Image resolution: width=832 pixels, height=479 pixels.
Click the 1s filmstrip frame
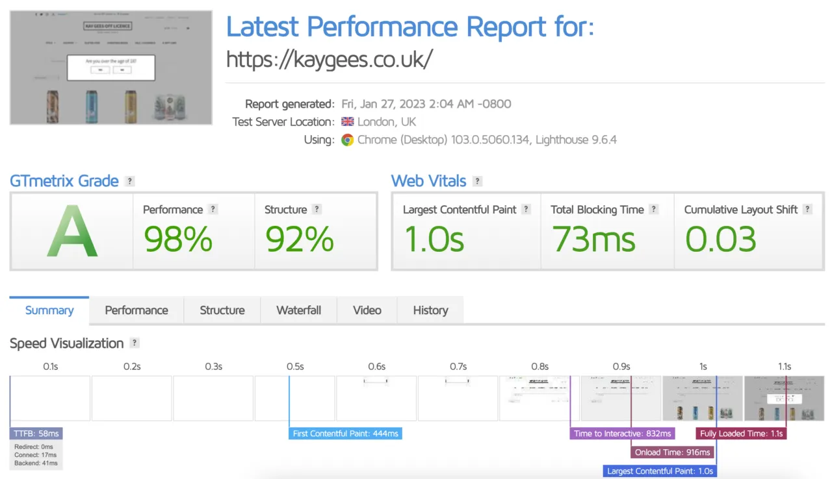[x=703, y=399]
